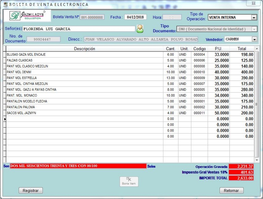The width and height of the screenshot is (263, 199).
Task: Click total 400.00 for PANT MDL DENIM
Action: 242,72
